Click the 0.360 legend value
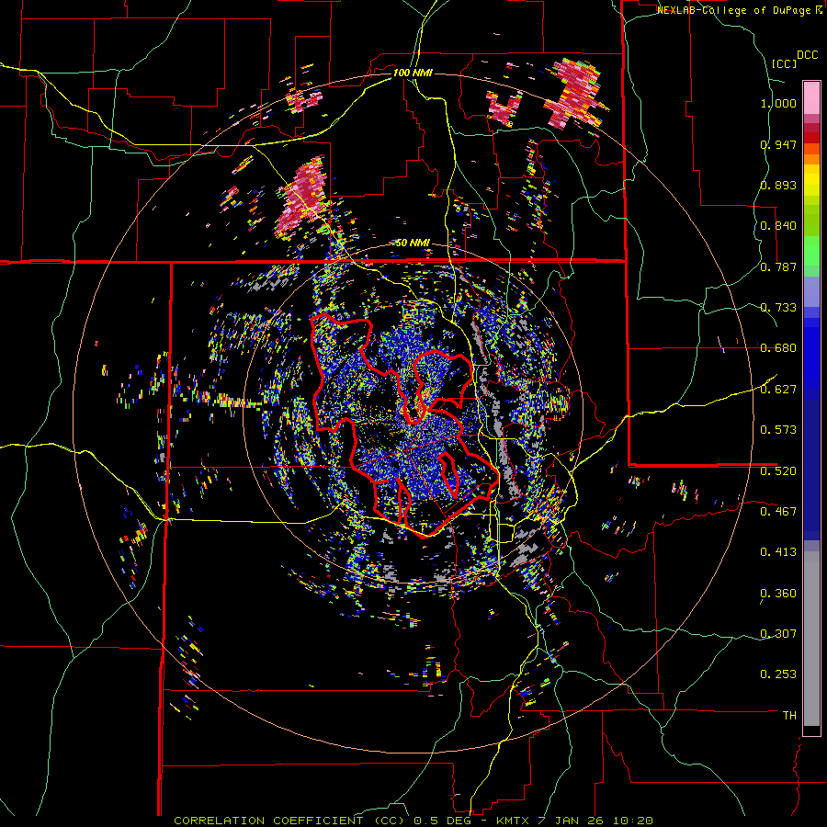 tap(778, 594)
